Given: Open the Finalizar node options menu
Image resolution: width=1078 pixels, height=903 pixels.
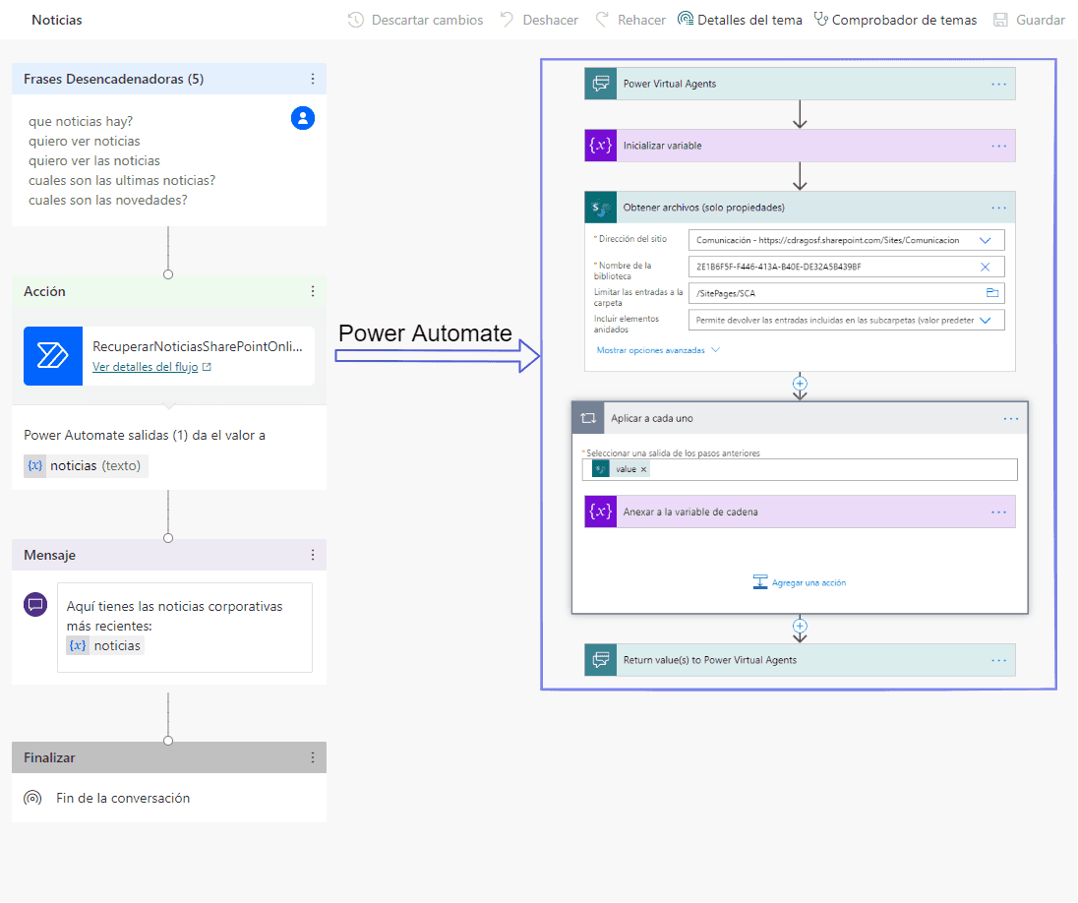Looking at the screenshot, I should click(313, 757).
